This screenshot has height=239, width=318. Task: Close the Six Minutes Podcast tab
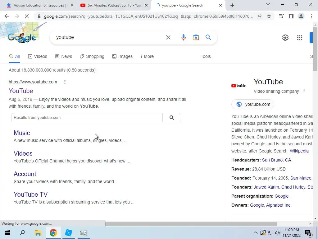point(146,5)
